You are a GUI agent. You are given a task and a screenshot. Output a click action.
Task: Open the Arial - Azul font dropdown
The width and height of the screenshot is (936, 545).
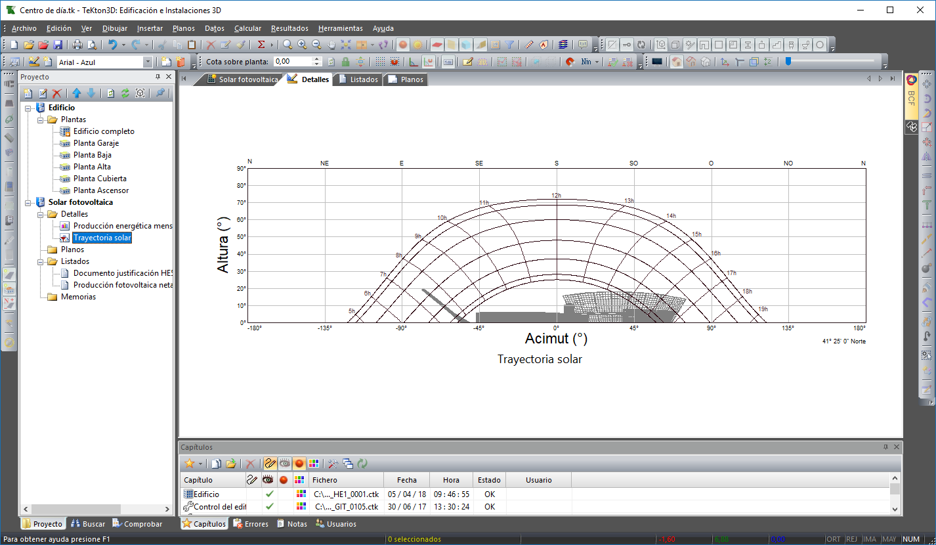pyautogui.click(x=148, y=62)
